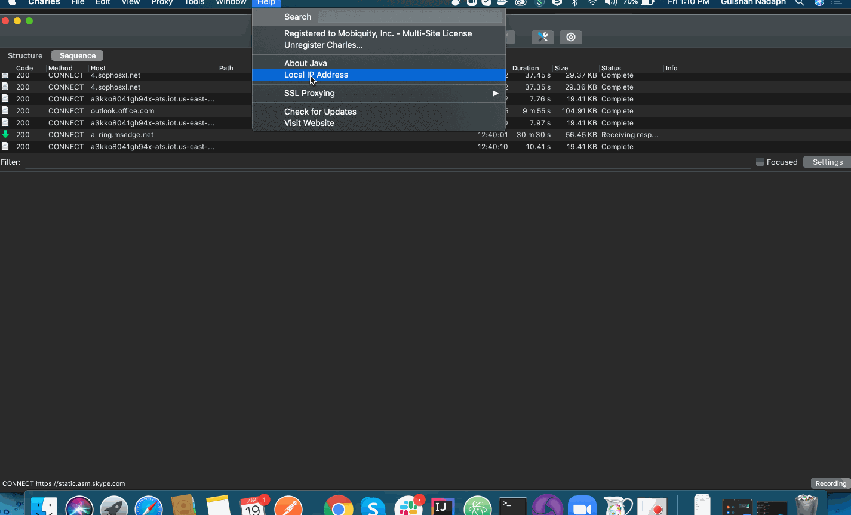Open Contacts book icon in dock
The width and height of the screenshot is (851, 515).
pos(183,506)
